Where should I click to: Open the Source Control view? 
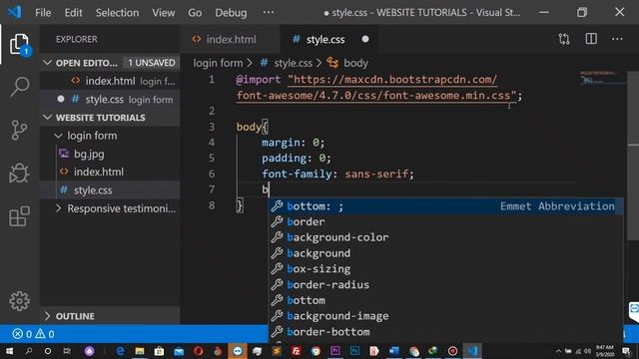pyautogui.click(x=19, y=131)
